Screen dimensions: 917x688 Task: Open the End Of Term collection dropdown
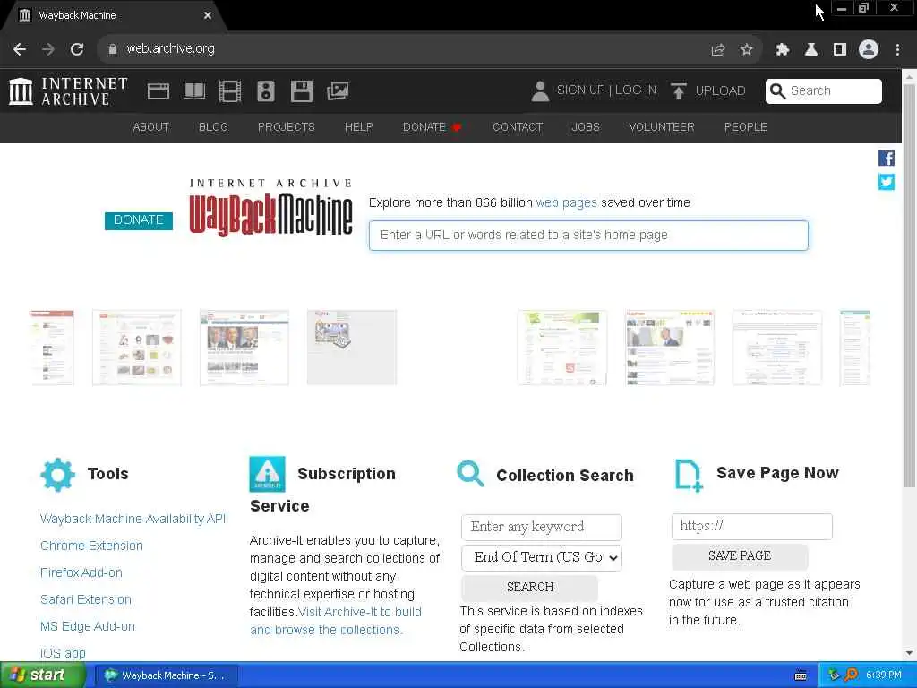pos(542,557)
